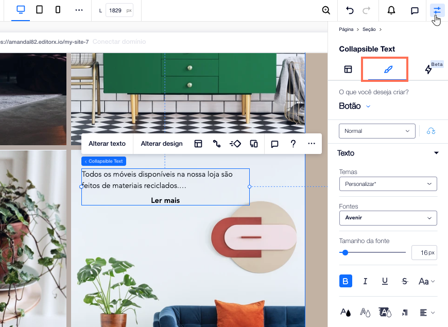Collapse the Texto section
Viewport: 448px width, 327px height.
pos(436,153)
